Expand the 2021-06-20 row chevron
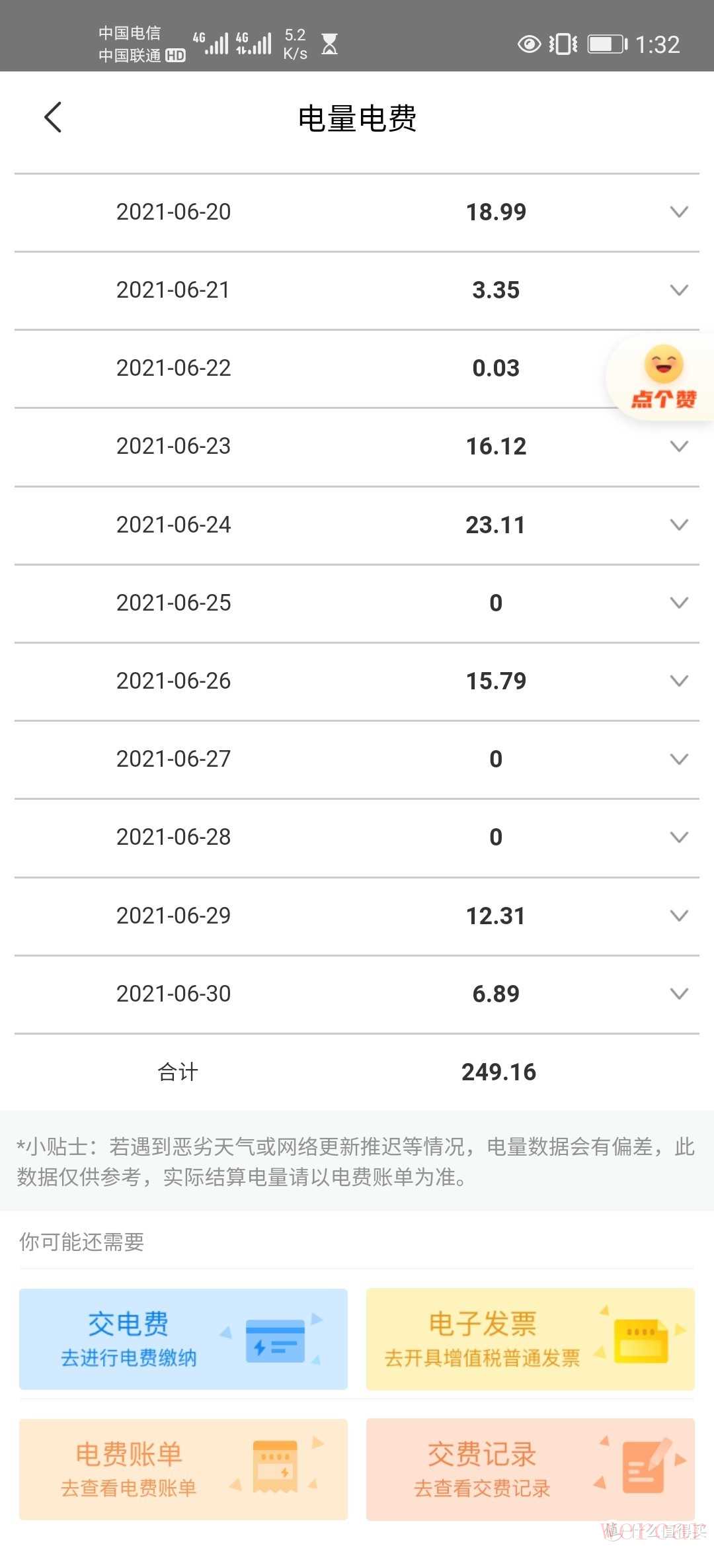Image resolution: width=714 pixels, height=1548 pixels. (x=679, y=212)
